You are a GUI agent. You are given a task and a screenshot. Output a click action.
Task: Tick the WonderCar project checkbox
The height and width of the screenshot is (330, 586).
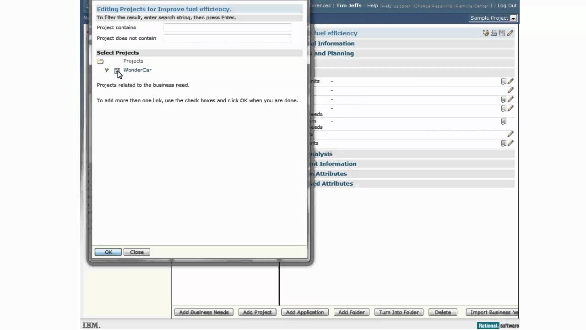tap(117, 71)
